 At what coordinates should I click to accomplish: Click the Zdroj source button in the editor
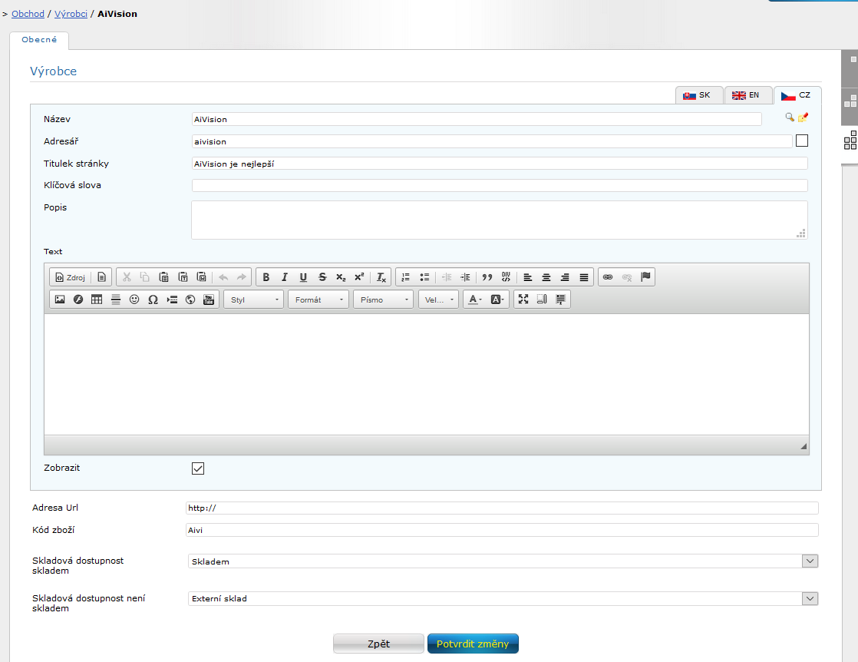coord(70,277)
